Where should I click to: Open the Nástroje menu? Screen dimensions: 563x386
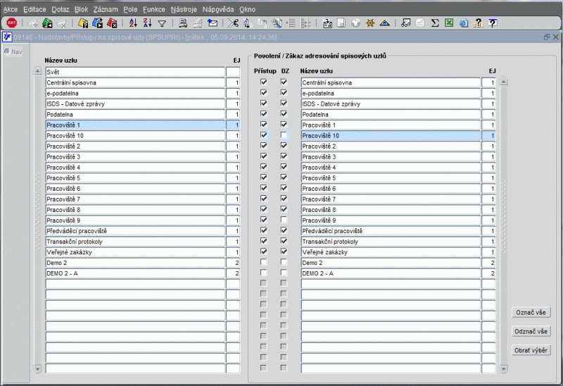pyautogui.click(x=184, y=10)
